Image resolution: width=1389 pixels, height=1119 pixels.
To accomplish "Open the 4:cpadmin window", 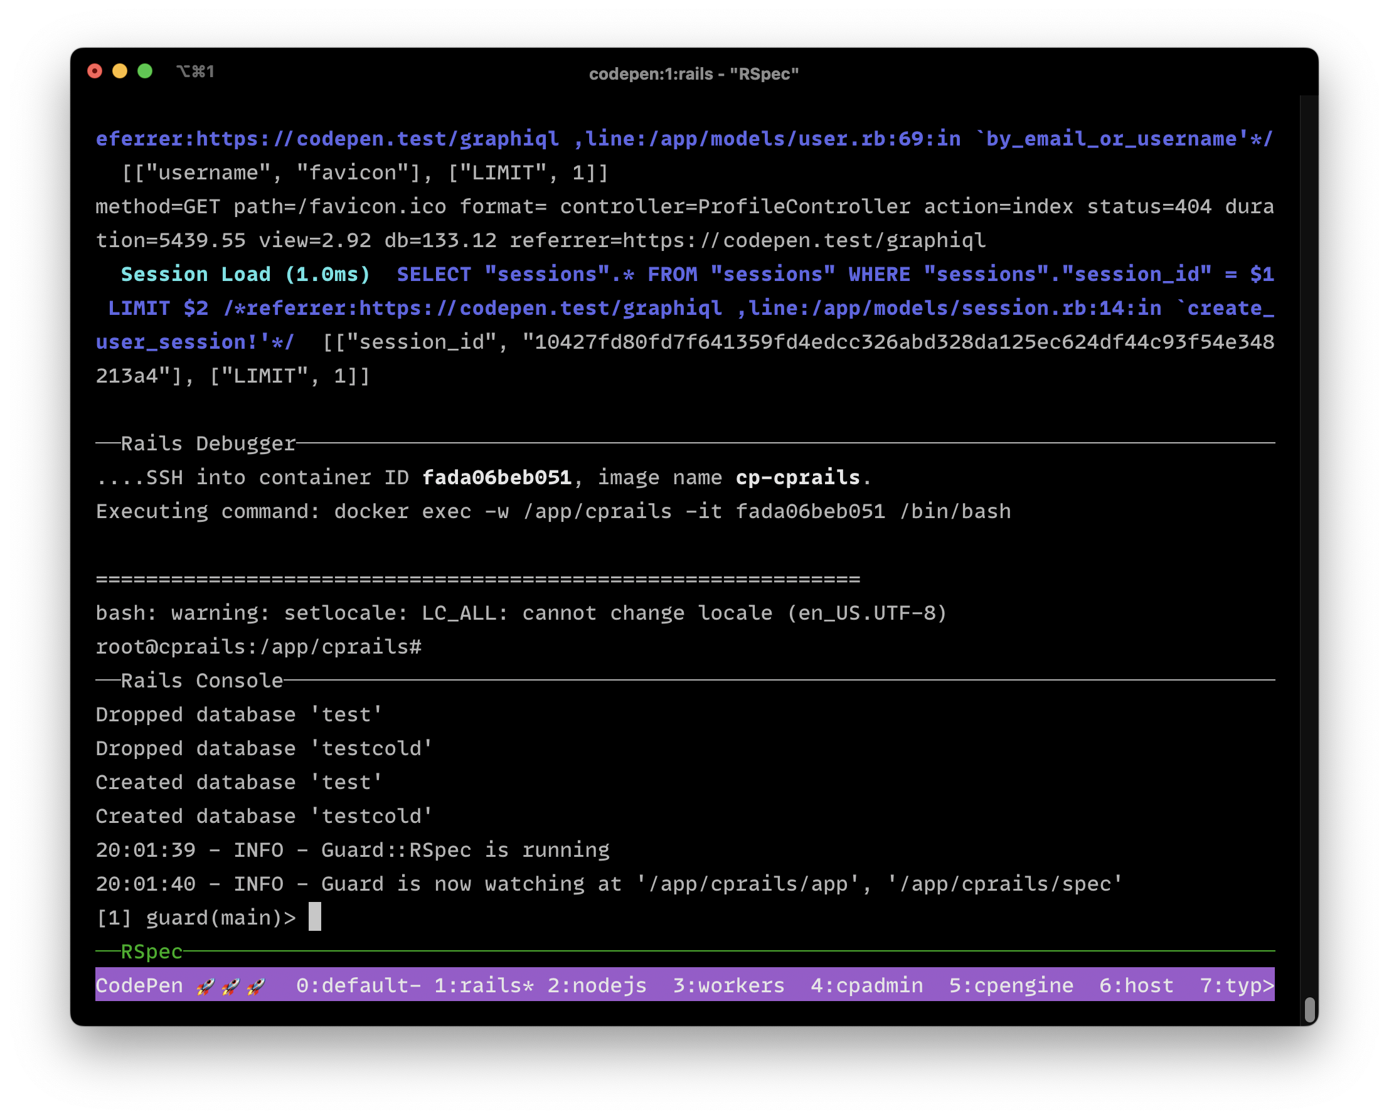I will click(x=866, y=985).
